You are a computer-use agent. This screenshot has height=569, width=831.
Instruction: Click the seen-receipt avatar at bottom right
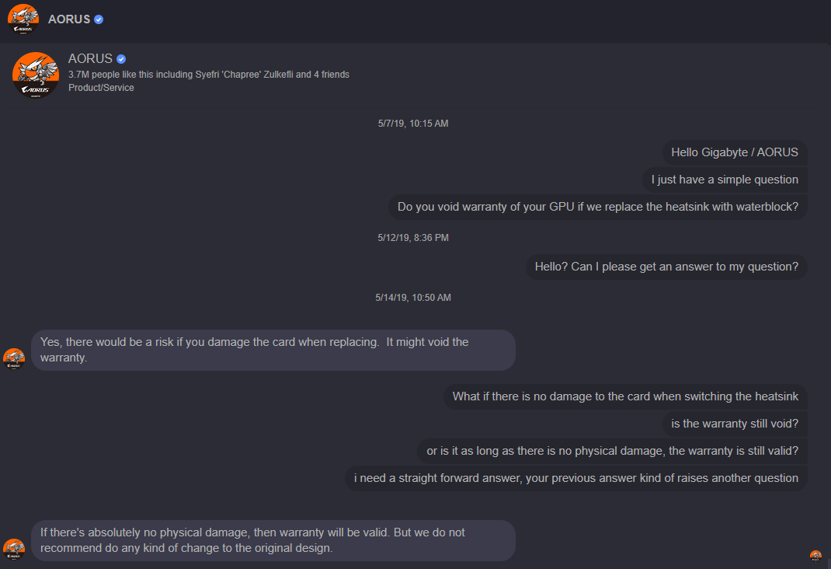[815, 556]
